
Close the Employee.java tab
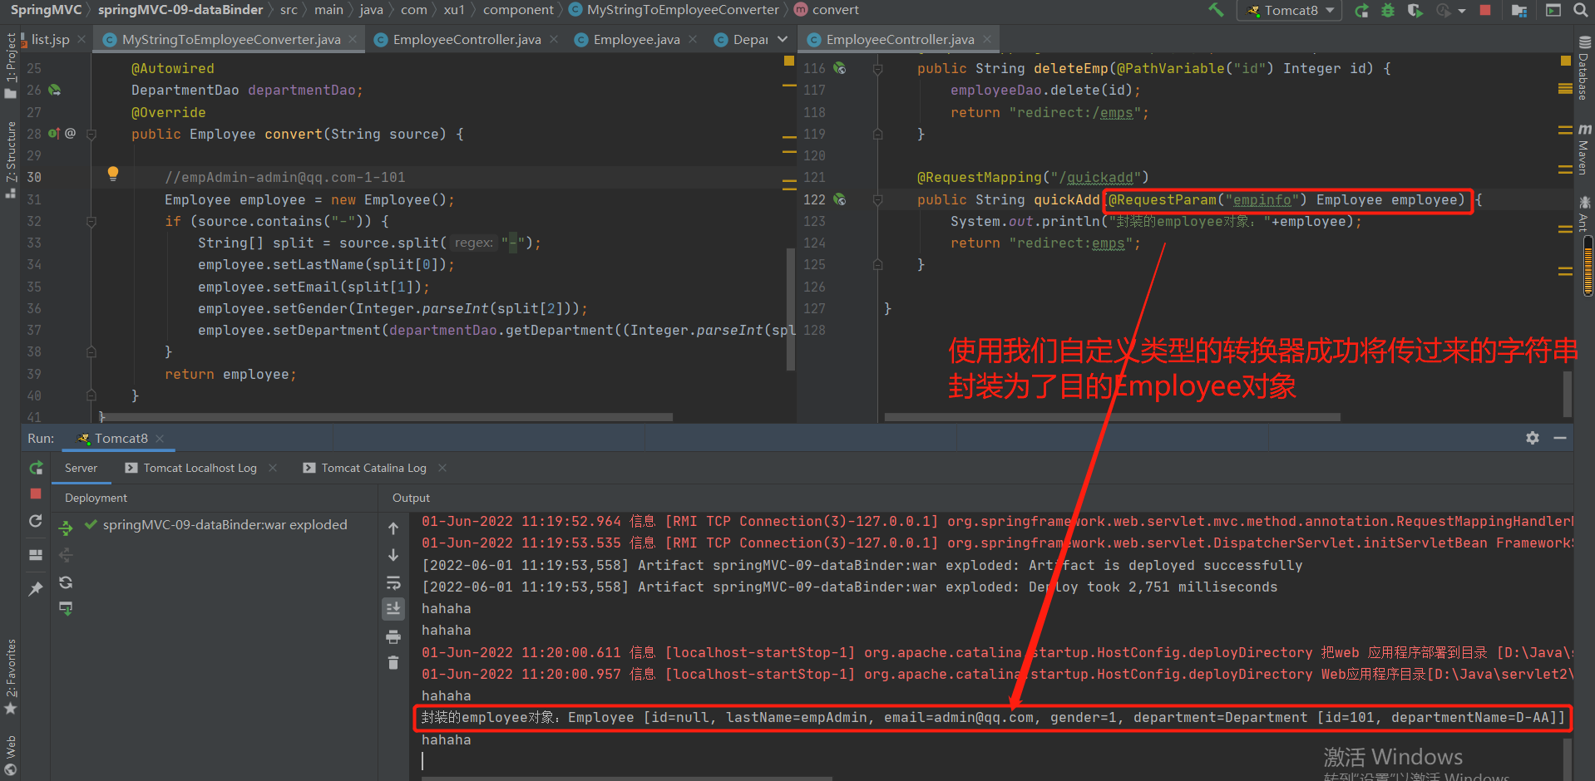click(693, 39)
